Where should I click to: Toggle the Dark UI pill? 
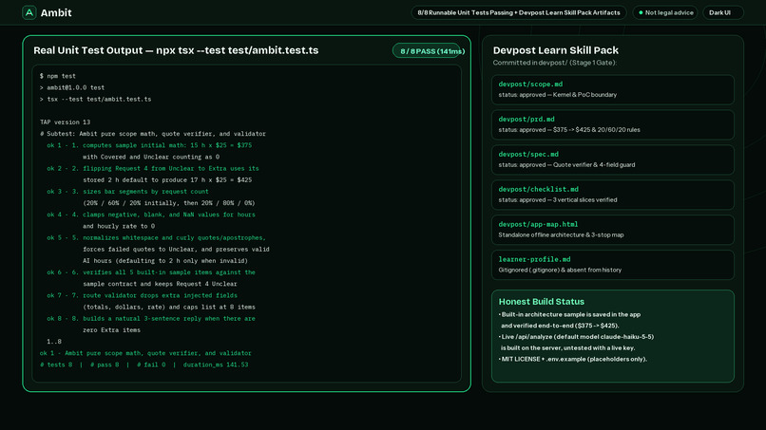(722, 12)
